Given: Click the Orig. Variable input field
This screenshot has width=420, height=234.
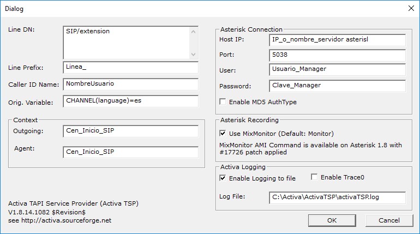Looking at the screenshot, I should point(131,101).
